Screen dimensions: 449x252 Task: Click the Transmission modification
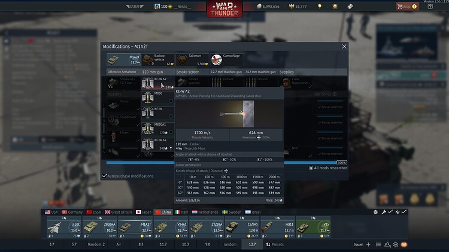123,152
